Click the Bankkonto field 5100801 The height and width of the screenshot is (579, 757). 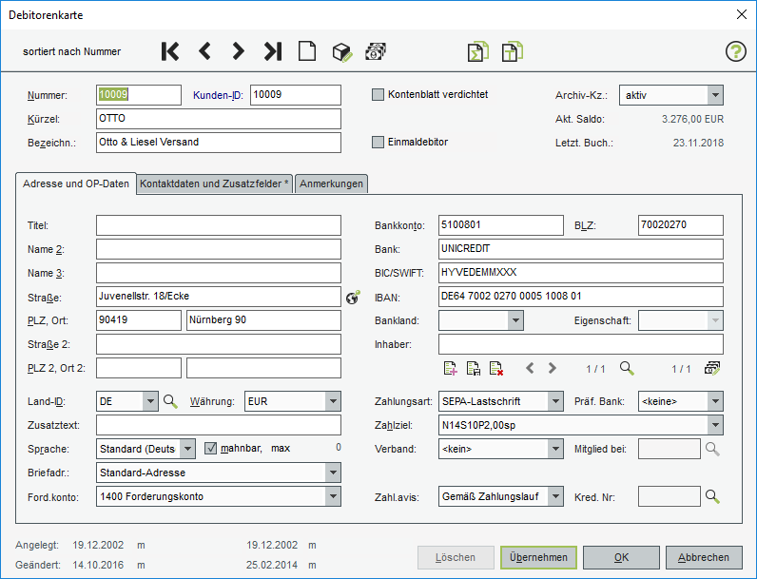coord(500,225)
